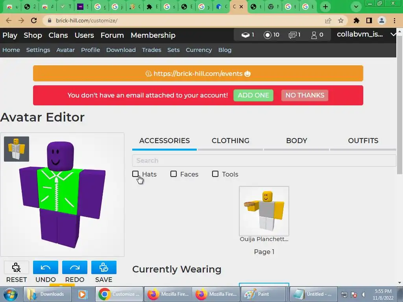The width and height of the screenshot is (403, 302).
Task: Open the messages icon in the navbar
Action: coord(294,35)
